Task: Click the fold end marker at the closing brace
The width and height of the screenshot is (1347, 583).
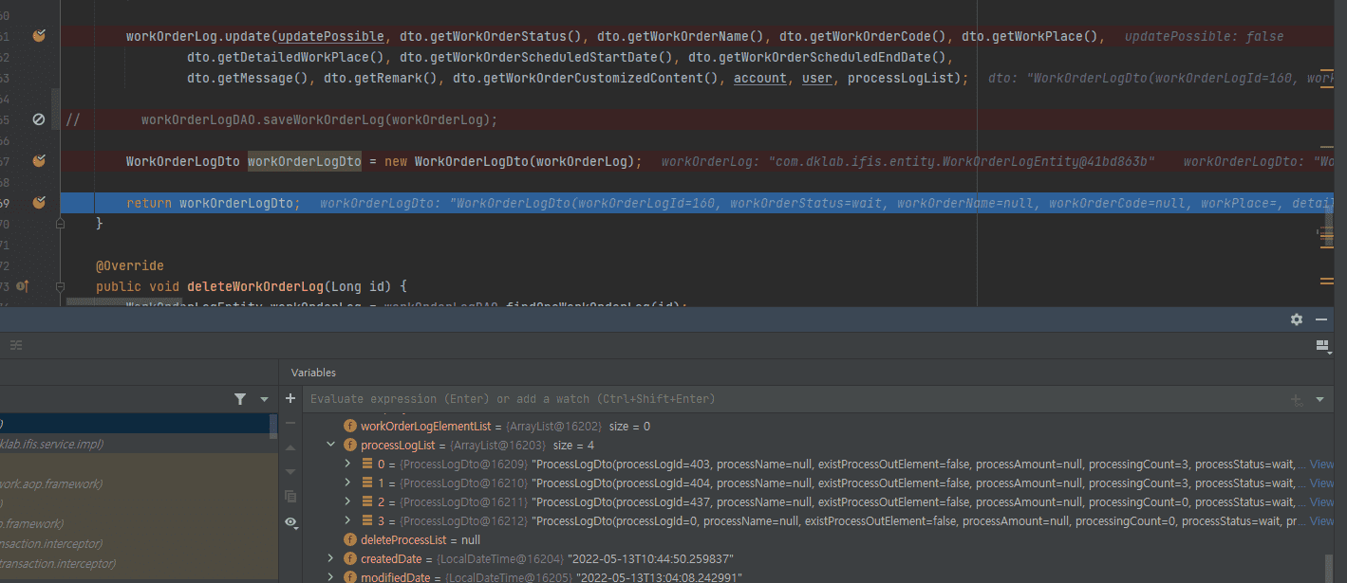Action: (60, 224)
